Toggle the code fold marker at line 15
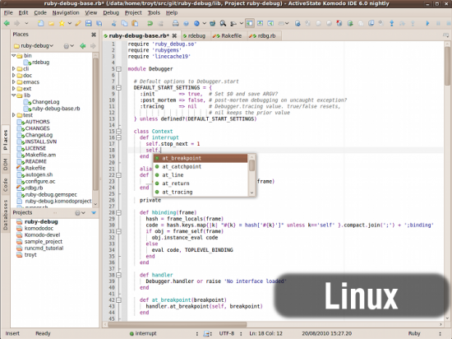452x339 pixels. [x=118, y=132]
